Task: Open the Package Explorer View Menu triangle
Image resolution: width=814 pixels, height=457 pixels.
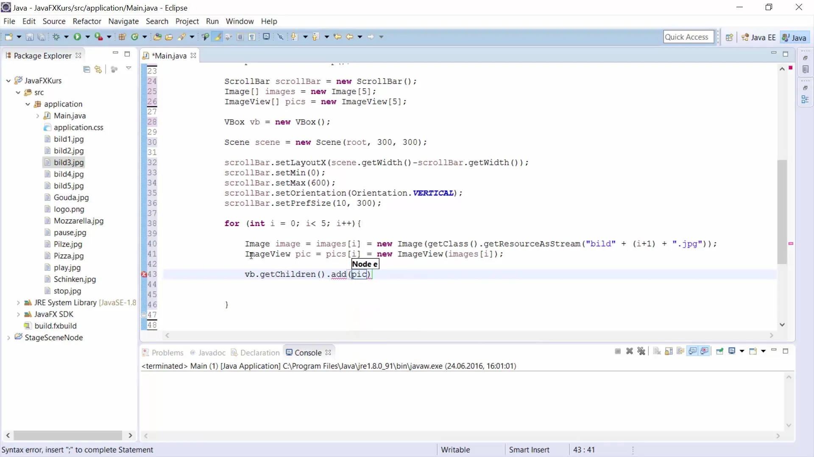Action: [128, 68]
